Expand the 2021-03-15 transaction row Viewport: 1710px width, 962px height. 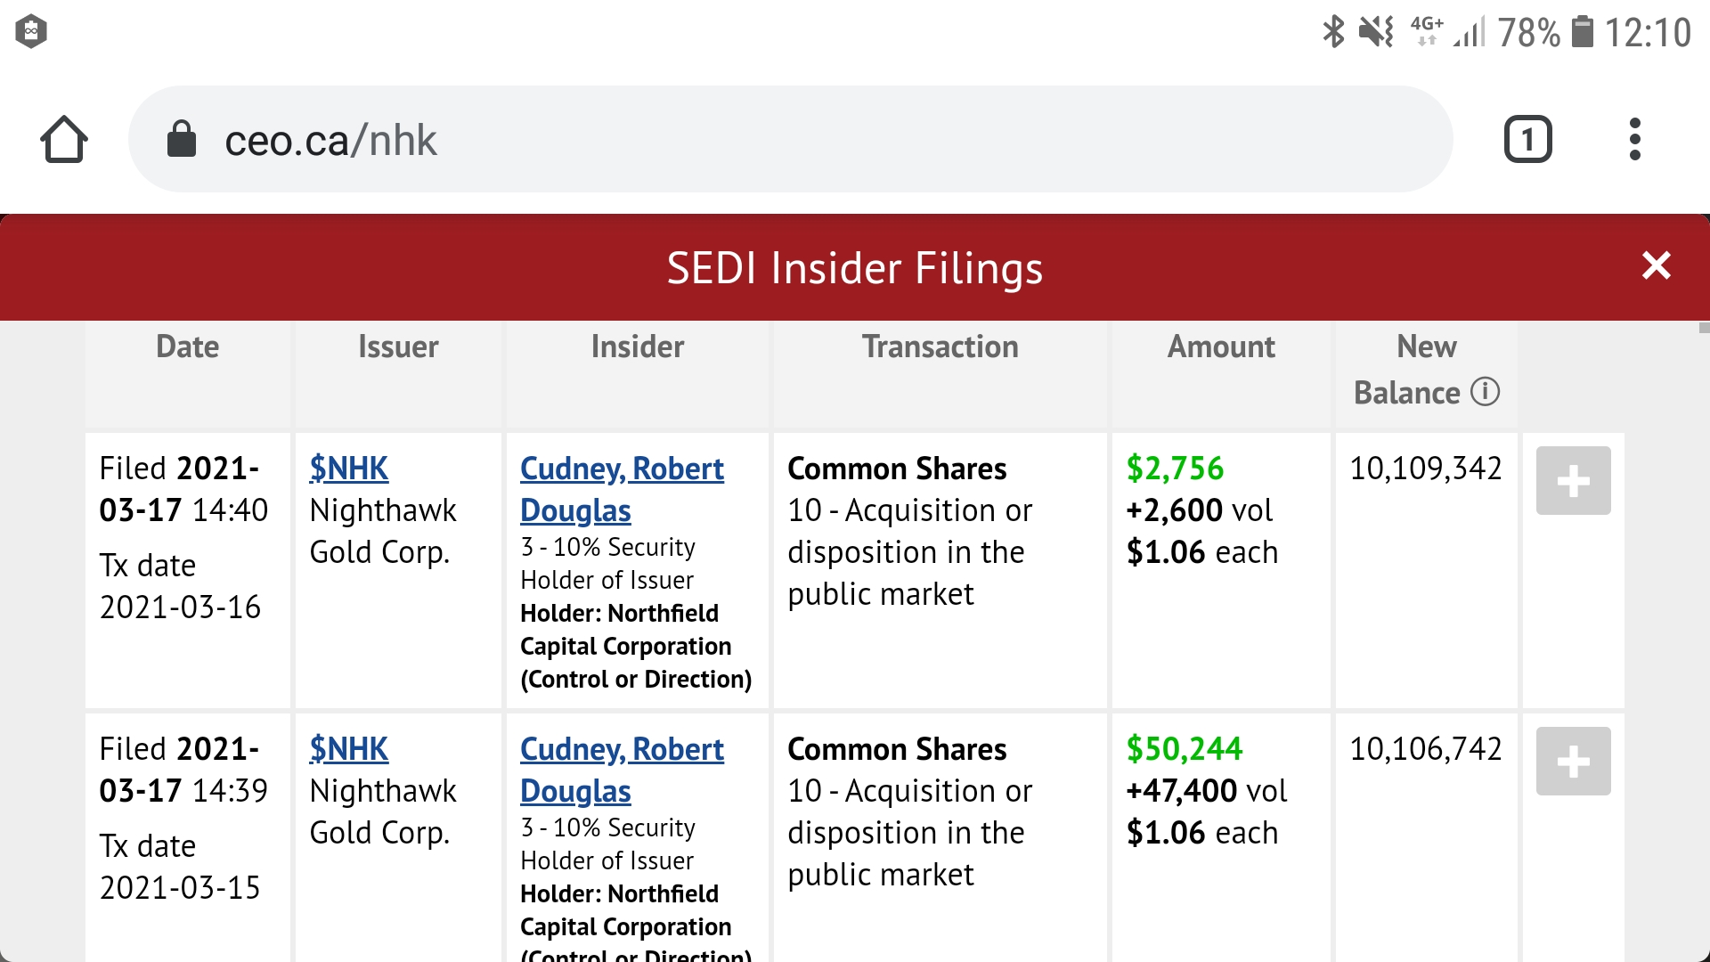[x=1573, y=762]
